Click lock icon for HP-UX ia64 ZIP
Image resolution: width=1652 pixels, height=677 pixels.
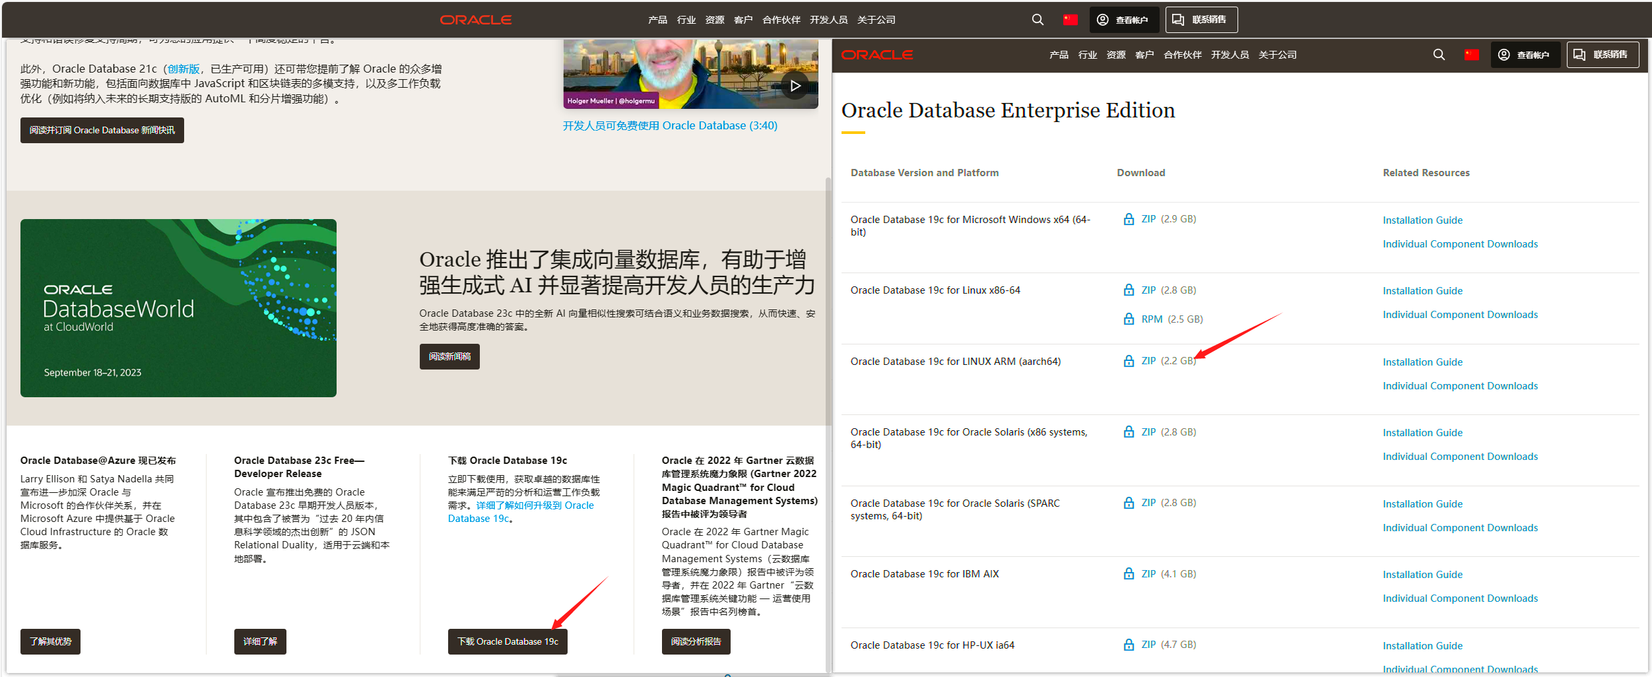click(x=1129, y=645)
